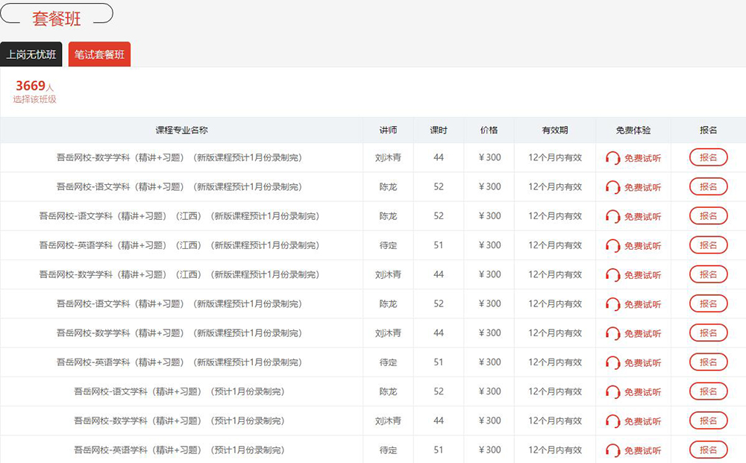This screenshot has height=463, width=746.
Task: Click 报名 for 数学学科 (预计1月份录制完) course
Action: click(x=708, y=421)
